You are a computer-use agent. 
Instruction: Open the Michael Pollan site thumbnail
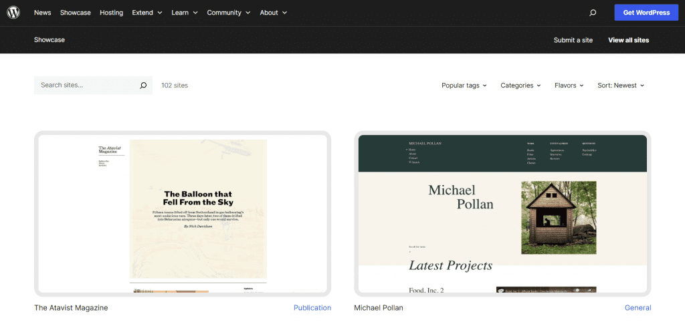[502, 214]
